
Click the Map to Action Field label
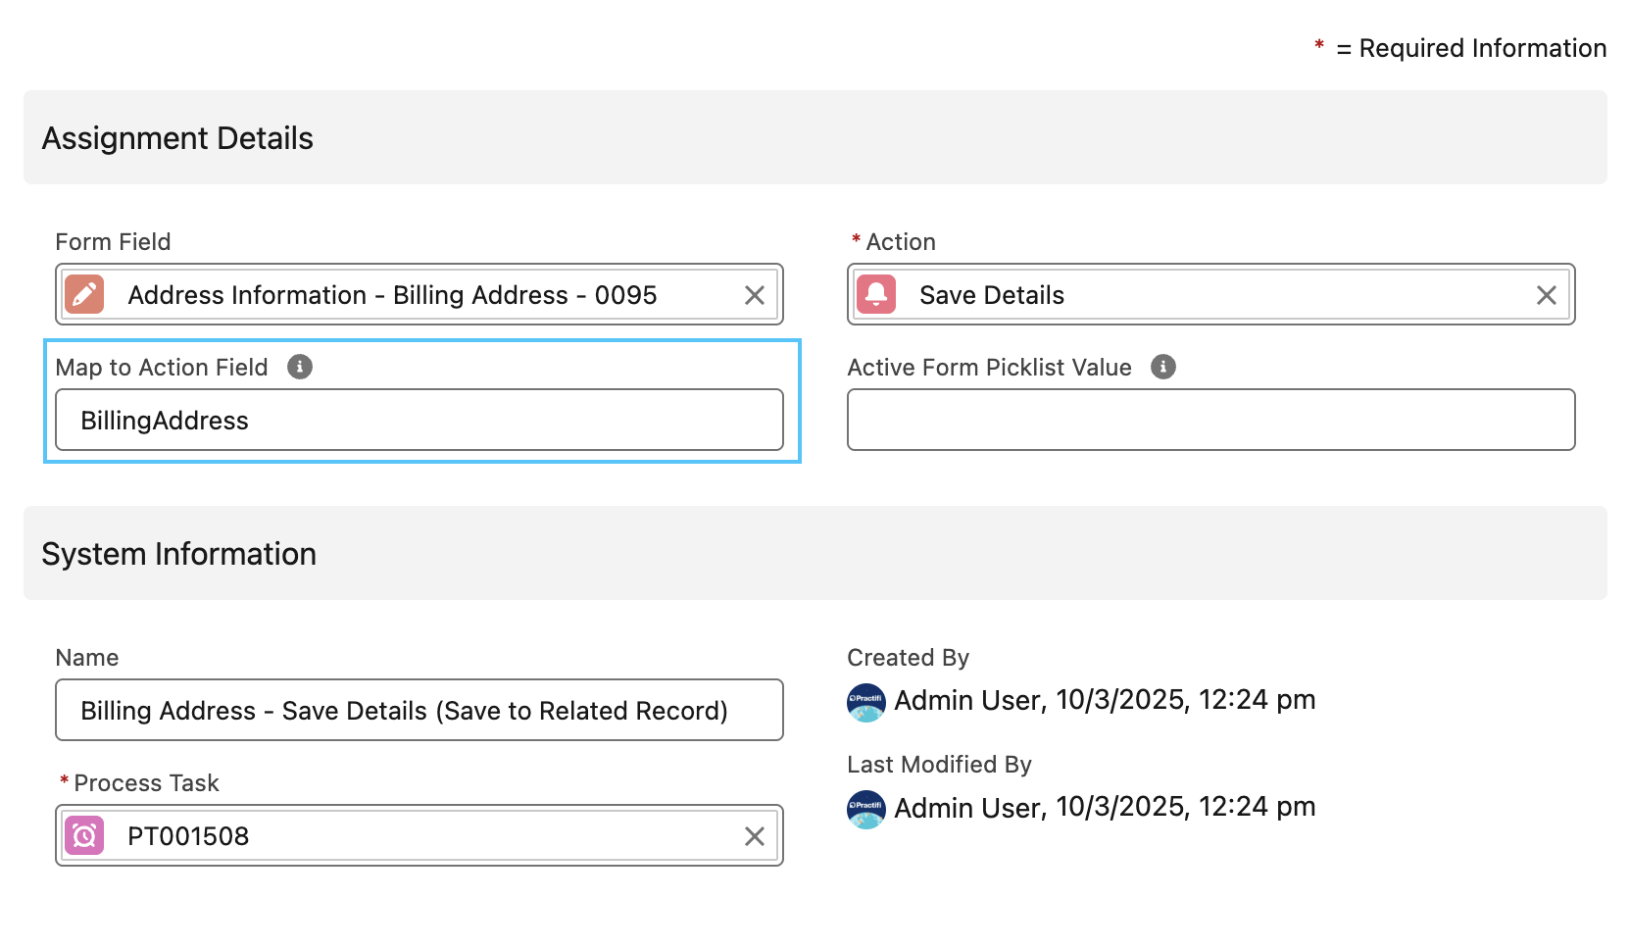(x=162, y=368)
